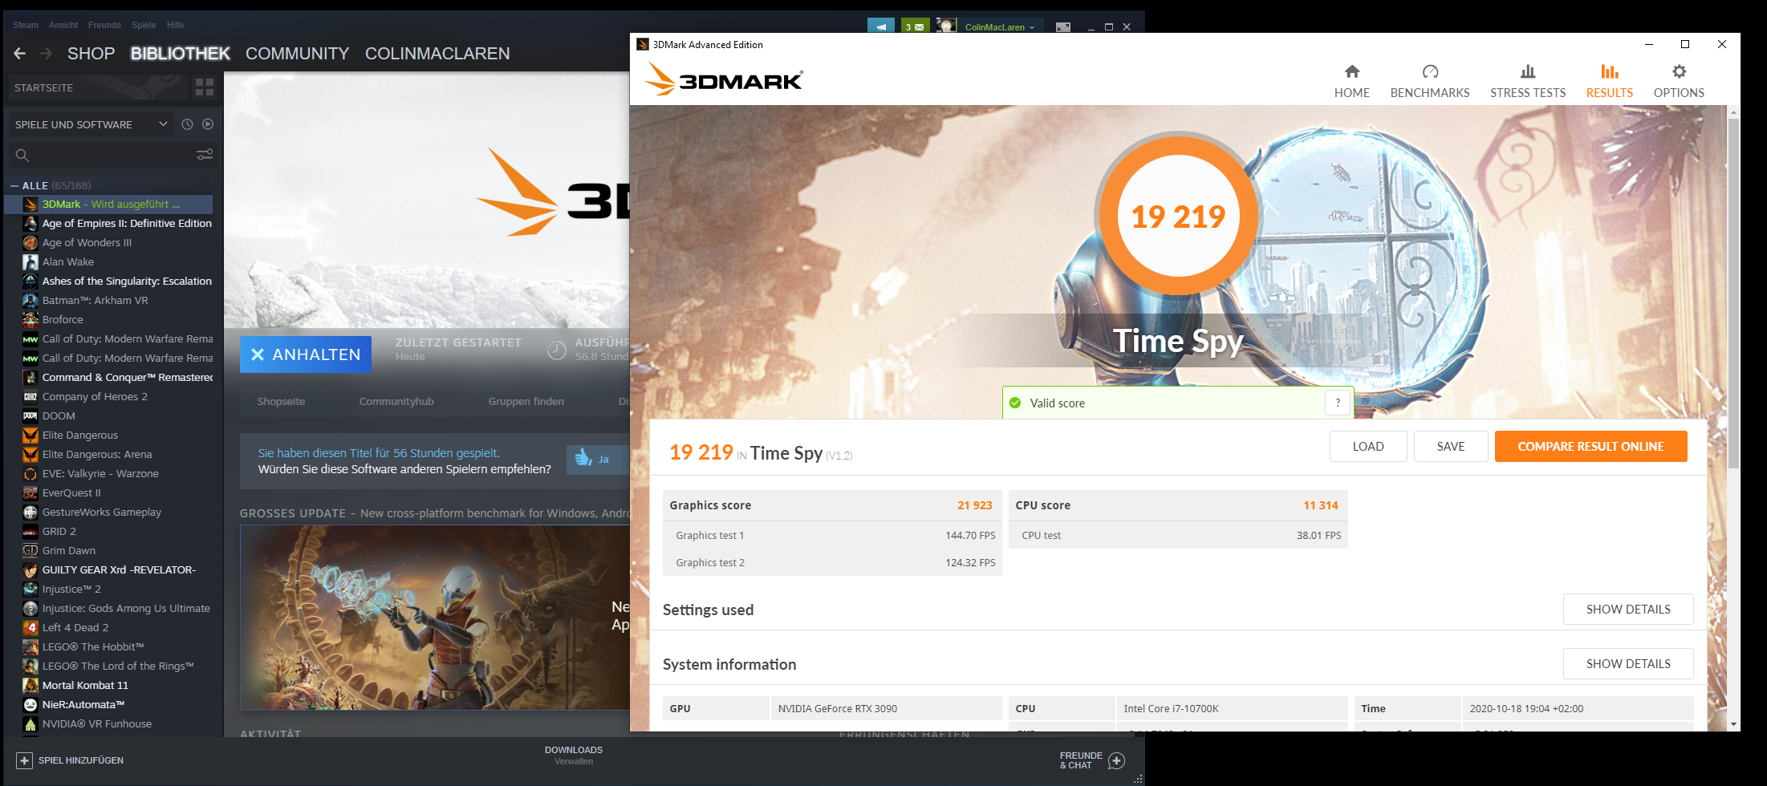Click the CPU score value 11 314
The width and height of the screenshot is (1767, 786).
click(x=1321, y=505)
